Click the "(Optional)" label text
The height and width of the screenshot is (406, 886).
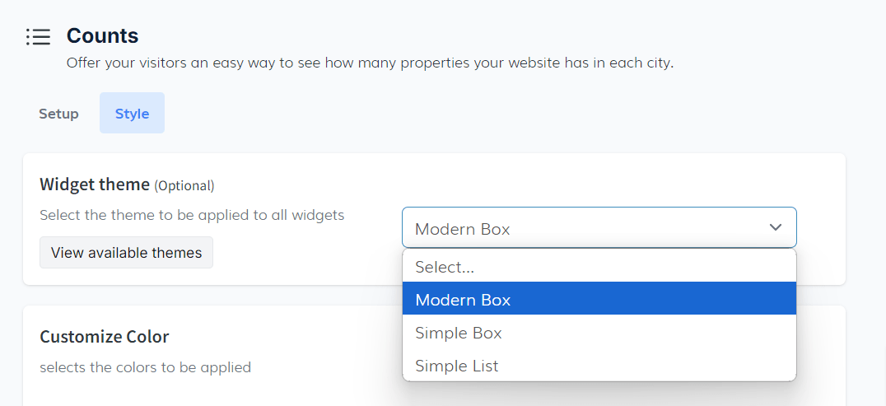(x=184, y=185)
